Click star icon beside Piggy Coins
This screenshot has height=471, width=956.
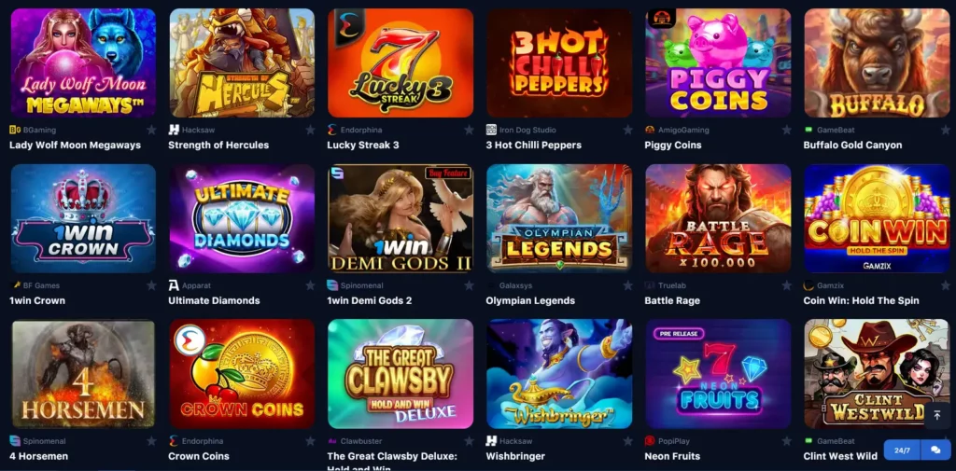pos(786,130)
